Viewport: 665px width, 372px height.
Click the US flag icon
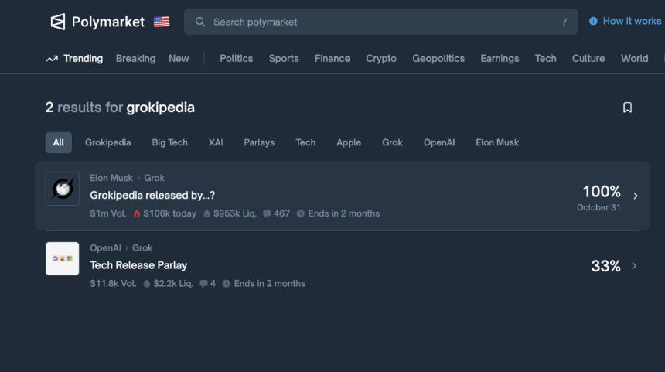tap(162, 22)
